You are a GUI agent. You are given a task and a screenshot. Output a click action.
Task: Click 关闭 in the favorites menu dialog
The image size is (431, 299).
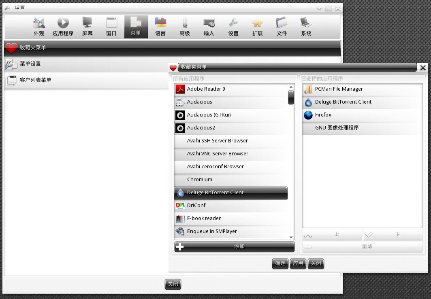[x=316, y=263]
